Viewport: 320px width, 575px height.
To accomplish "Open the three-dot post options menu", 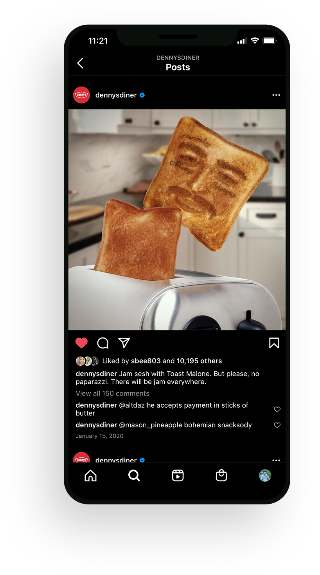I will (276, 95).
